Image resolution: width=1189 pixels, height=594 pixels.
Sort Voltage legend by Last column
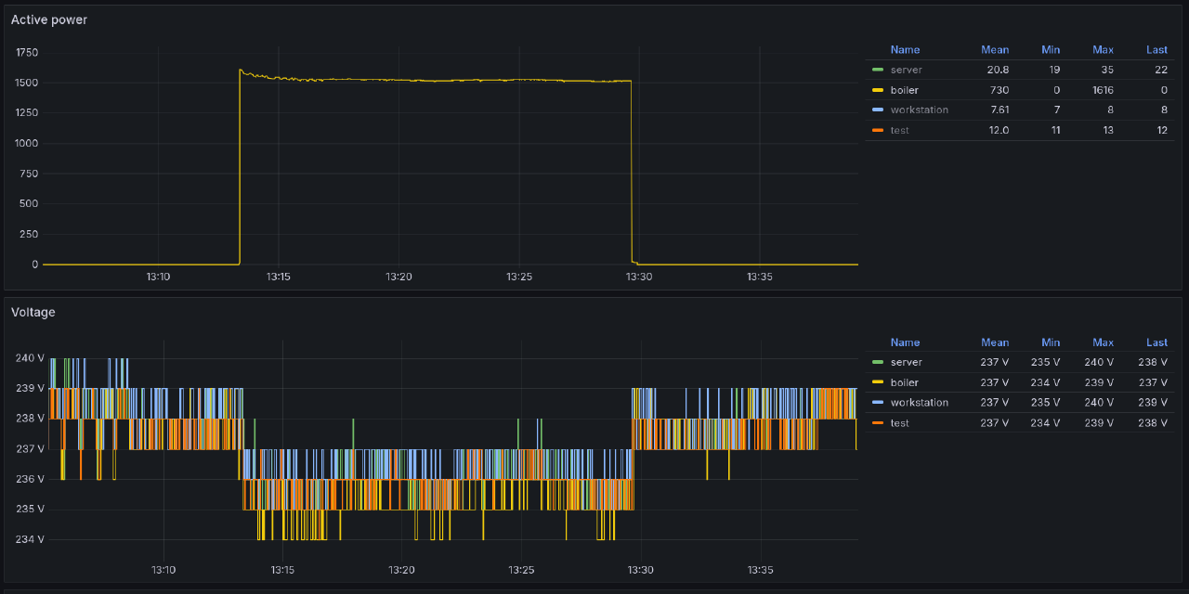tap(1156, 342)
